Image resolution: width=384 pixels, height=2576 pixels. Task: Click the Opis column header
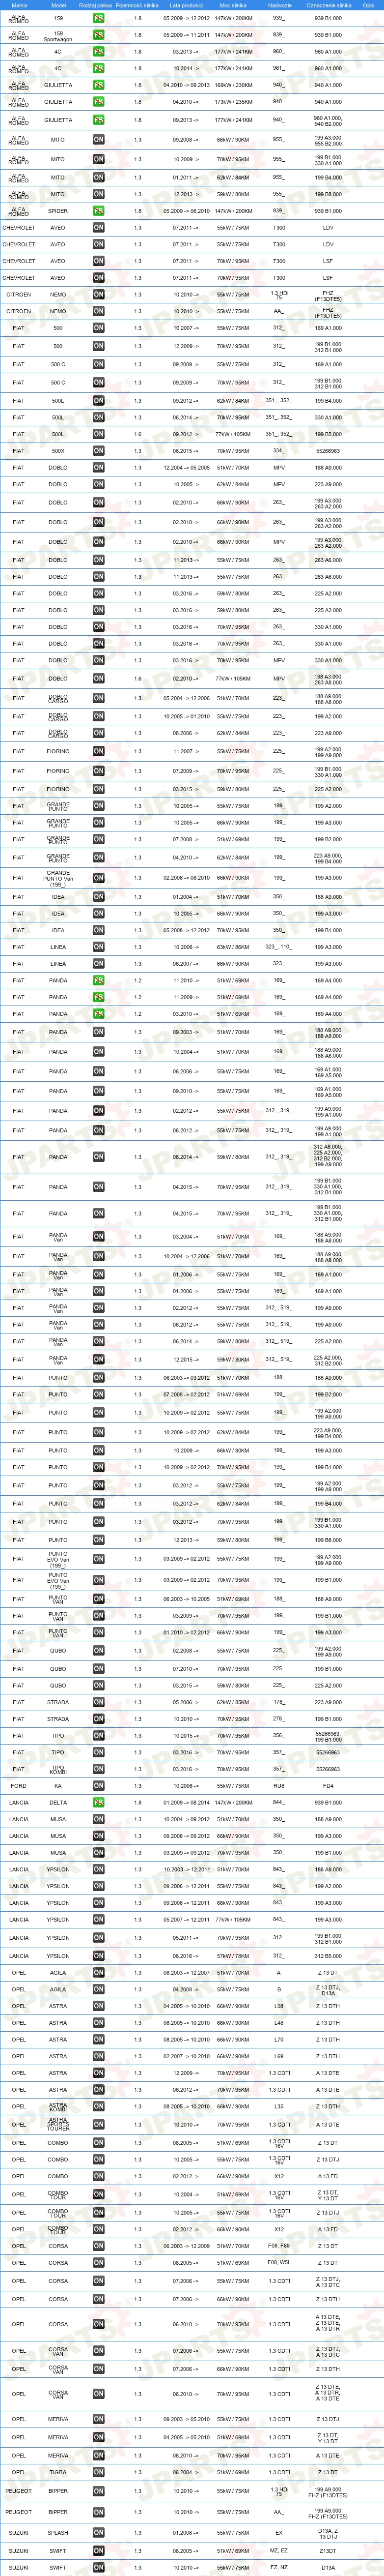pyautogui.click(x=368, y=5)
